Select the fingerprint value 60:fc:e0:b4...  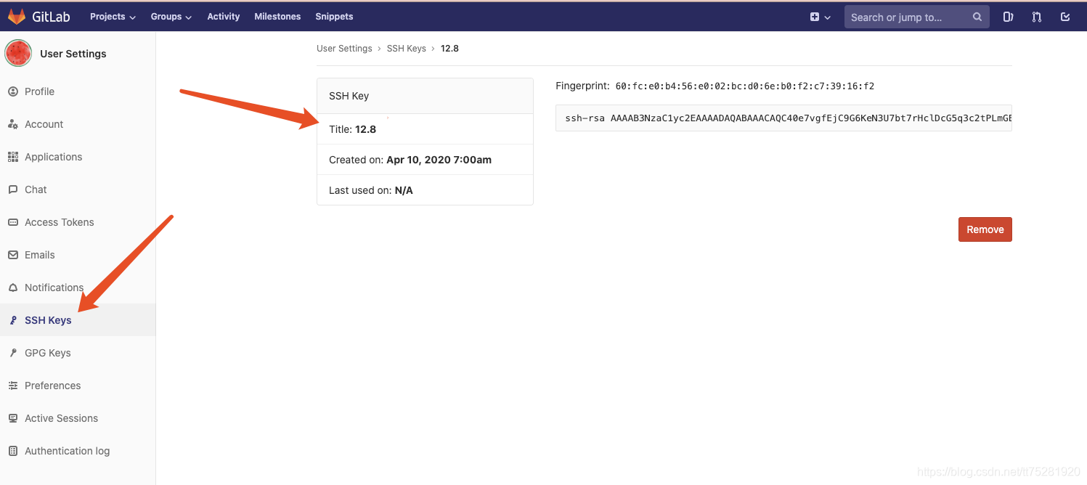(745, 86)
